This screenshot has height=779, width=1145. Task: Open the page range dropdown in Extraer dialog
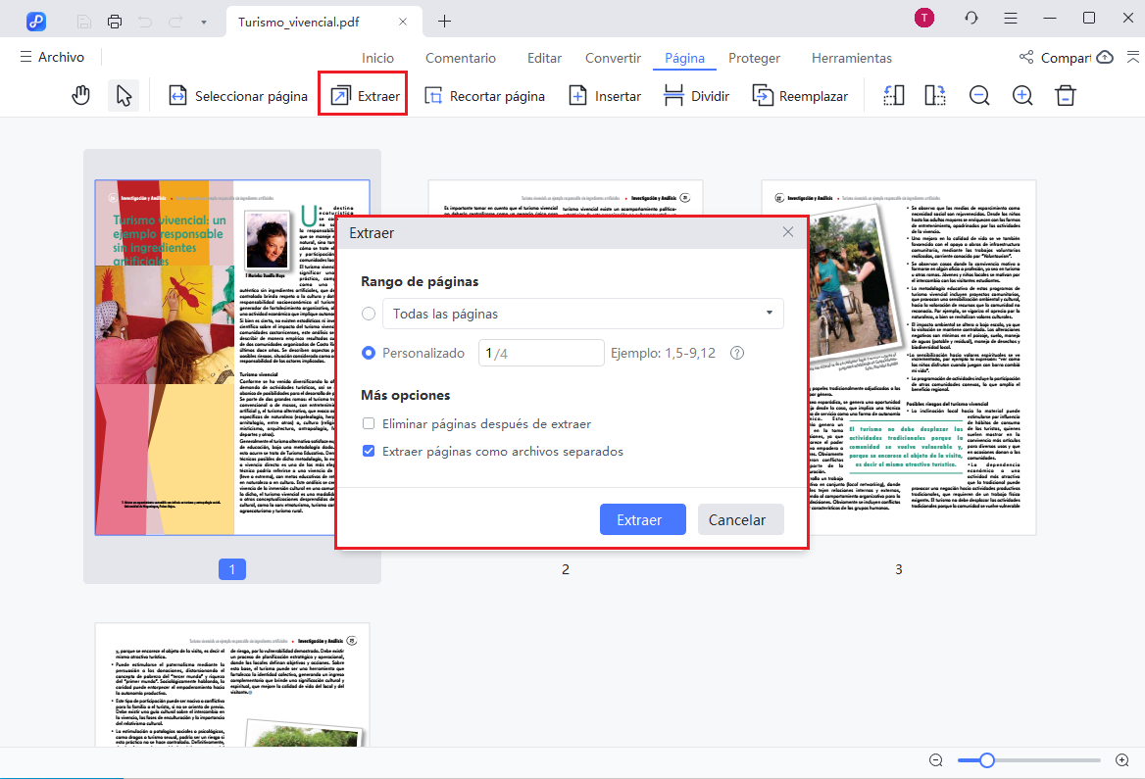[771, 313]
